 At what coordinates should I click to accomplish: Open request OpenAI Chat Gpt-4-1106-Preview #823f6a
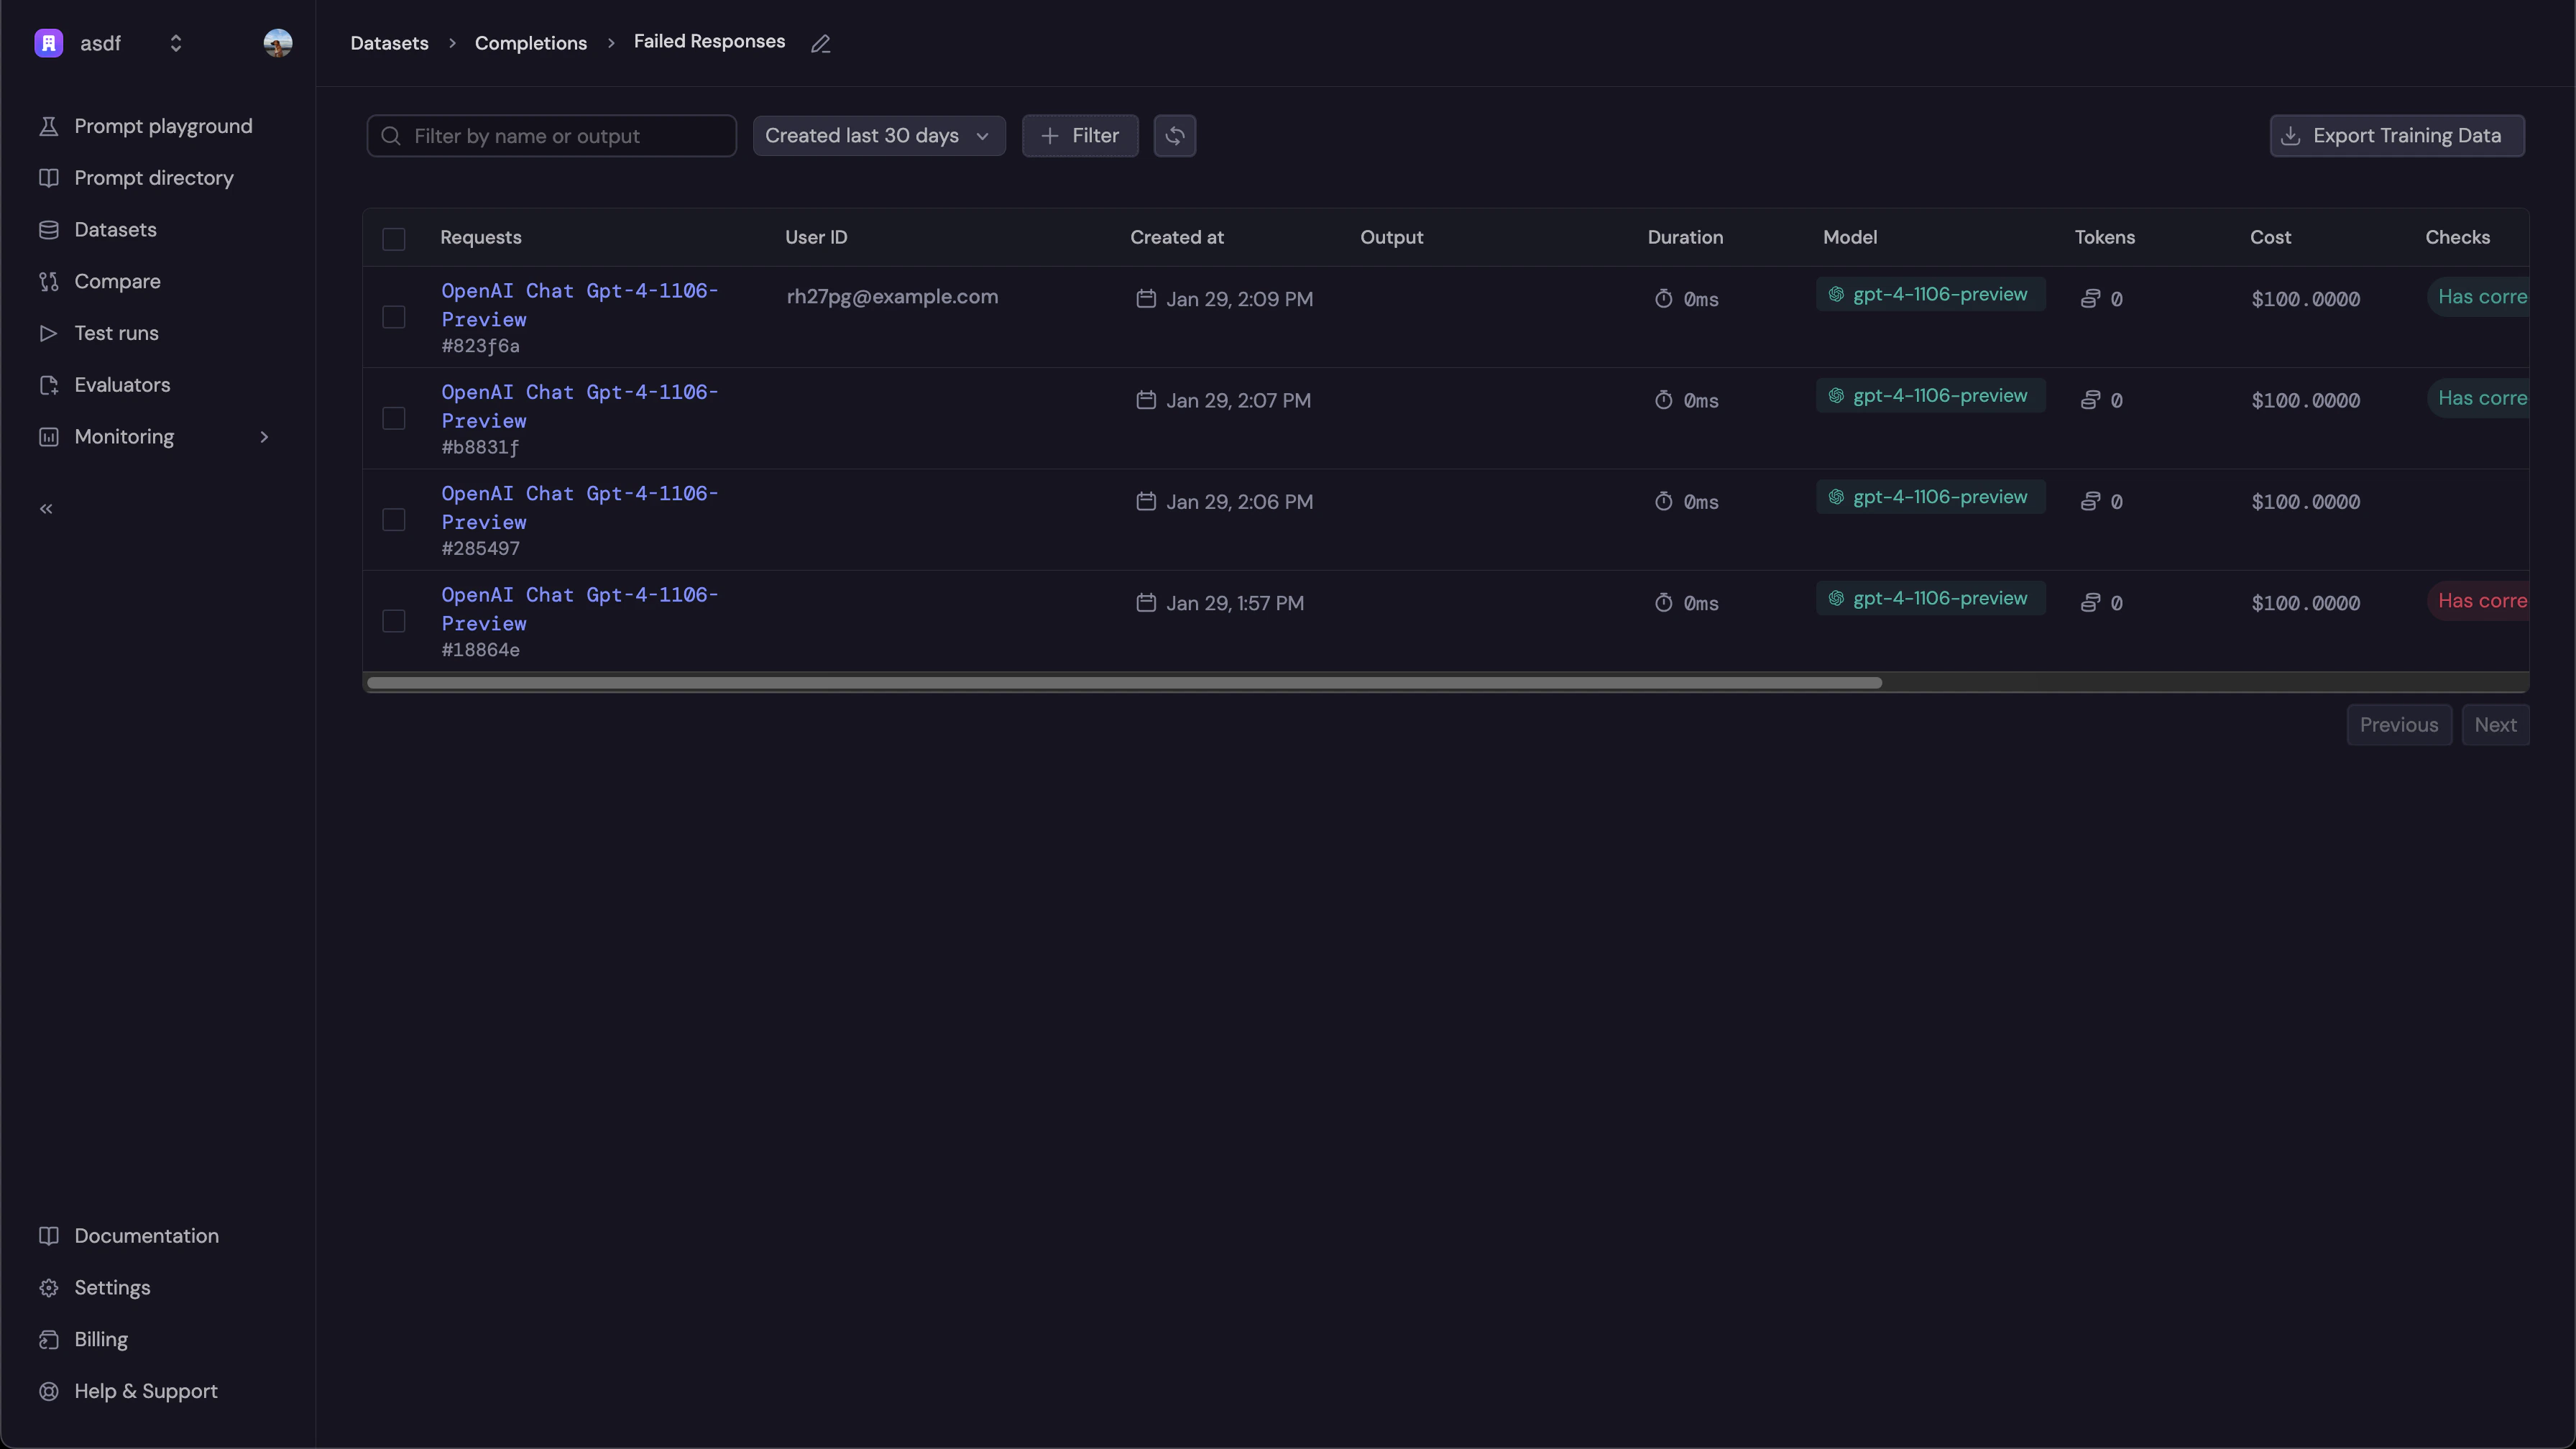580,305
